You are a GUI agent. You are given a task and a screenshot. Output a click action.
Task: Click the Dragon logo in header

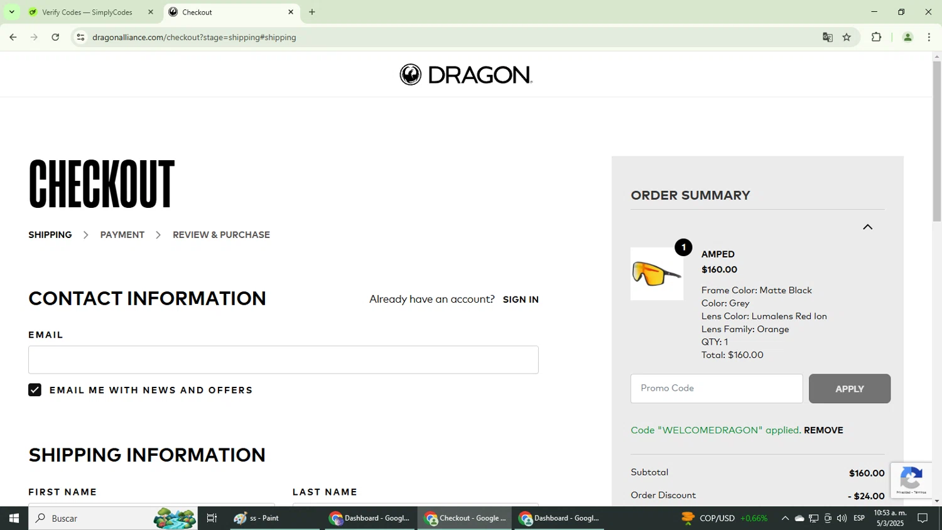tap(466, 75)
